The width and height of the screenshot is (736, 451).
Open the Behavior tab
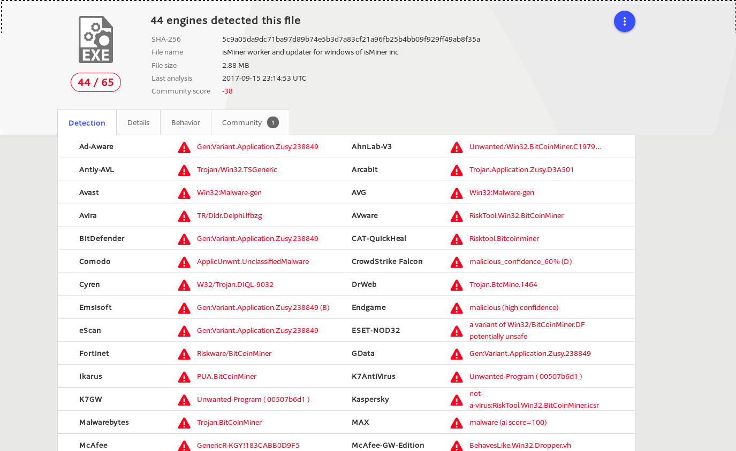[x=186, y=122]
